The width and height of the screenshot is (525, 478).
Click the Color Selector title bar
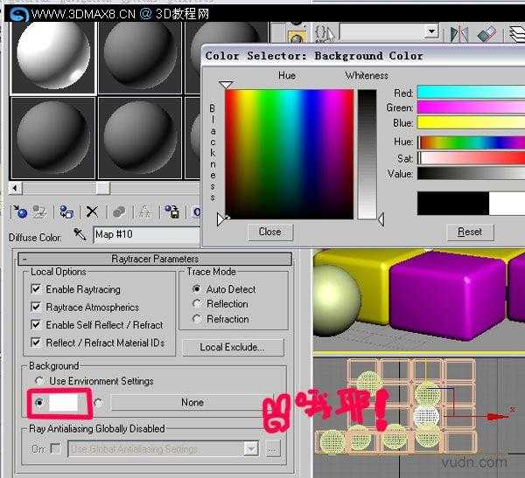click(363, 56)
